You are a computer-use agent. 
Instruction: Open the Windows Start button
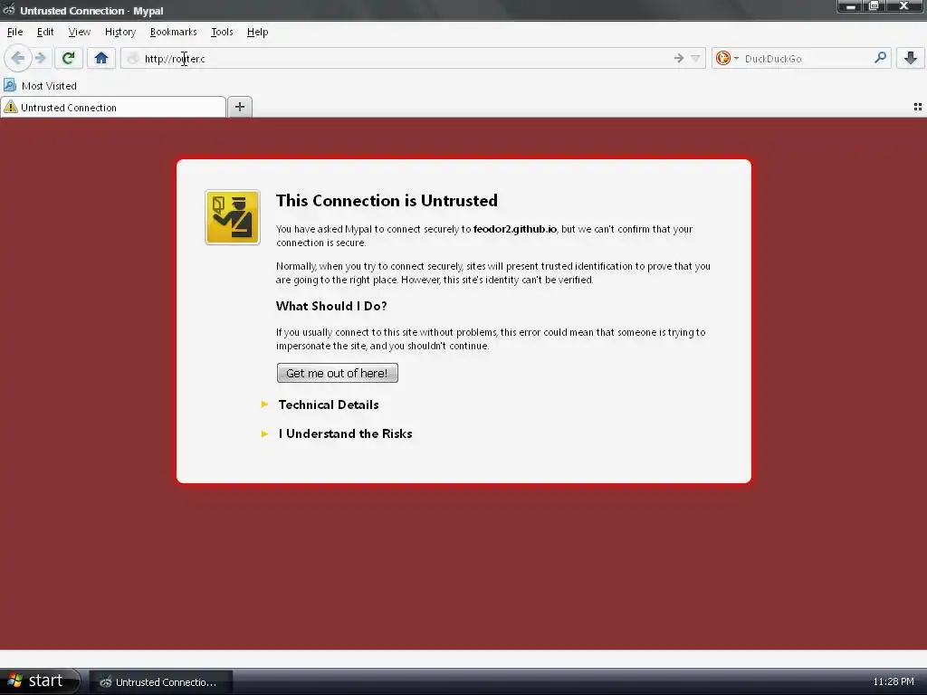pyautogui.click(x=40, y=681)
